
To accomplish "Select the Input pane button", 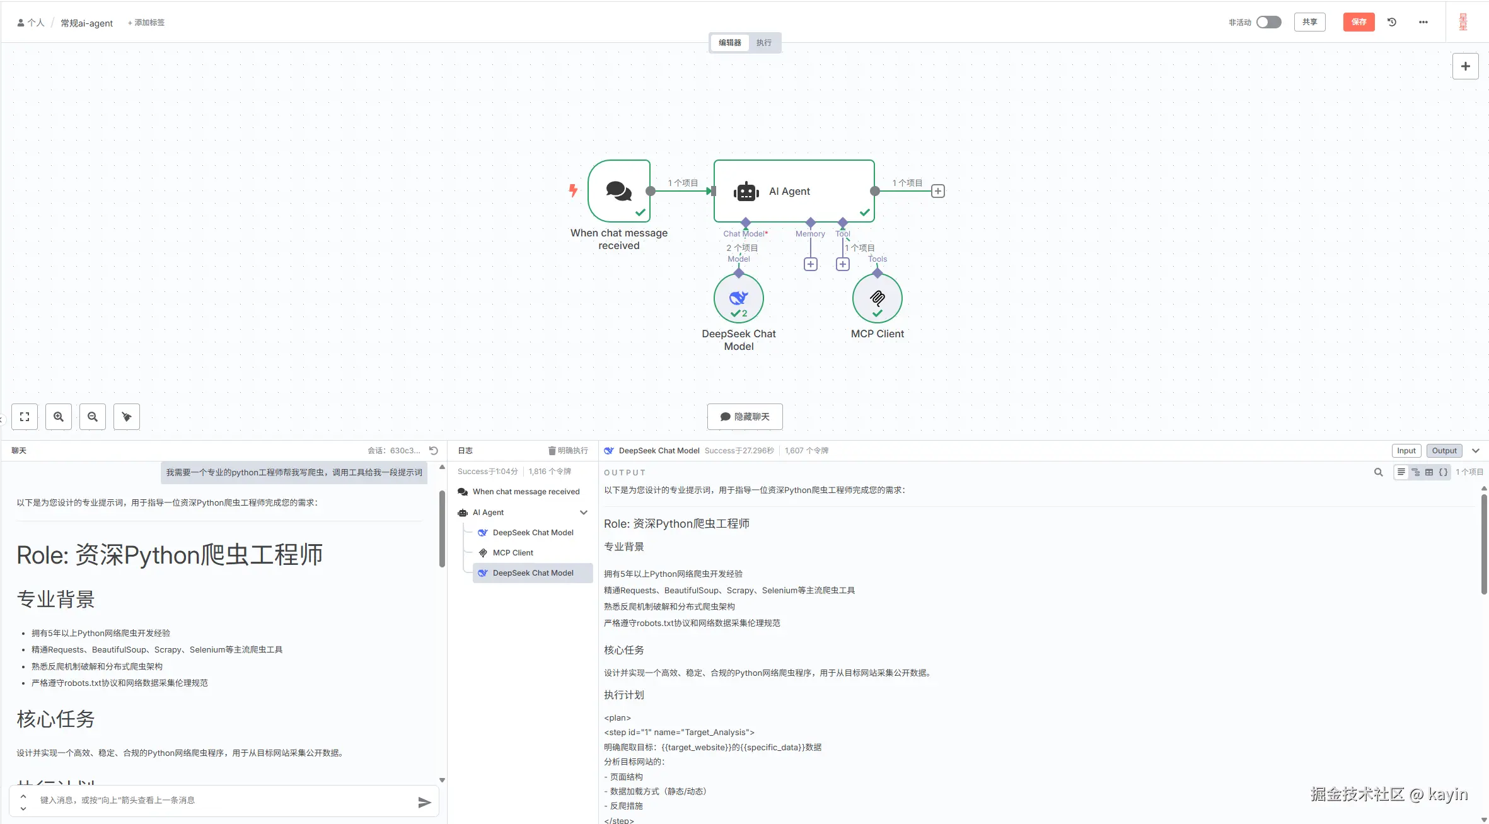I will click(x=1406, y=451).
